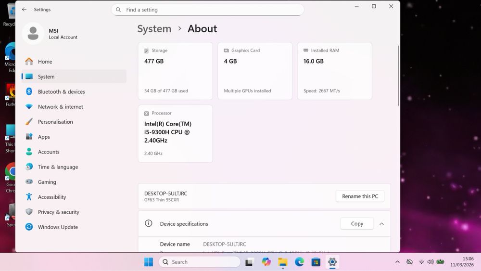Launch Copilot from the taskbar
Screen dimensions: 481x271
[266, 262]
